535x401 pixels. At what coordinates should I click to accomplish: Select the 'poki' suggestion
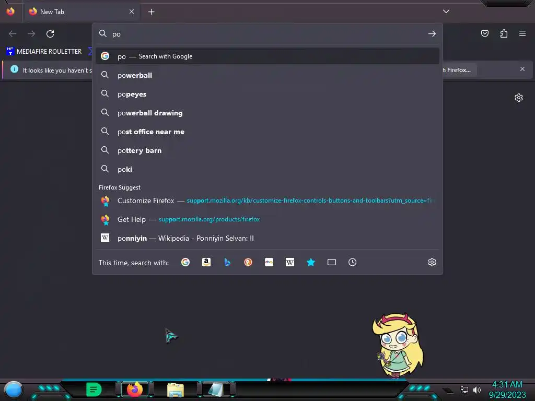[267, 169]
